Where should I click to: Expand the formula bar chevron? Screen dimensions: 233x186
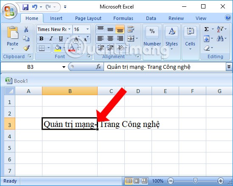click(229, 66)
